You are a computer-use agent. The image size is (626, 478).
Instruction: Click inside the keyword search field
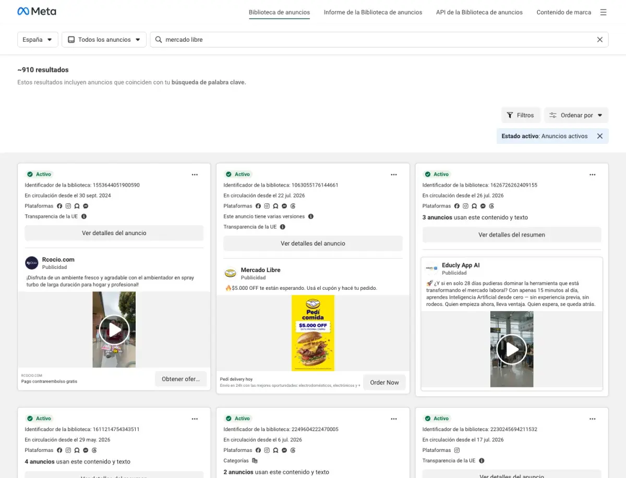[x=379, y=40]
